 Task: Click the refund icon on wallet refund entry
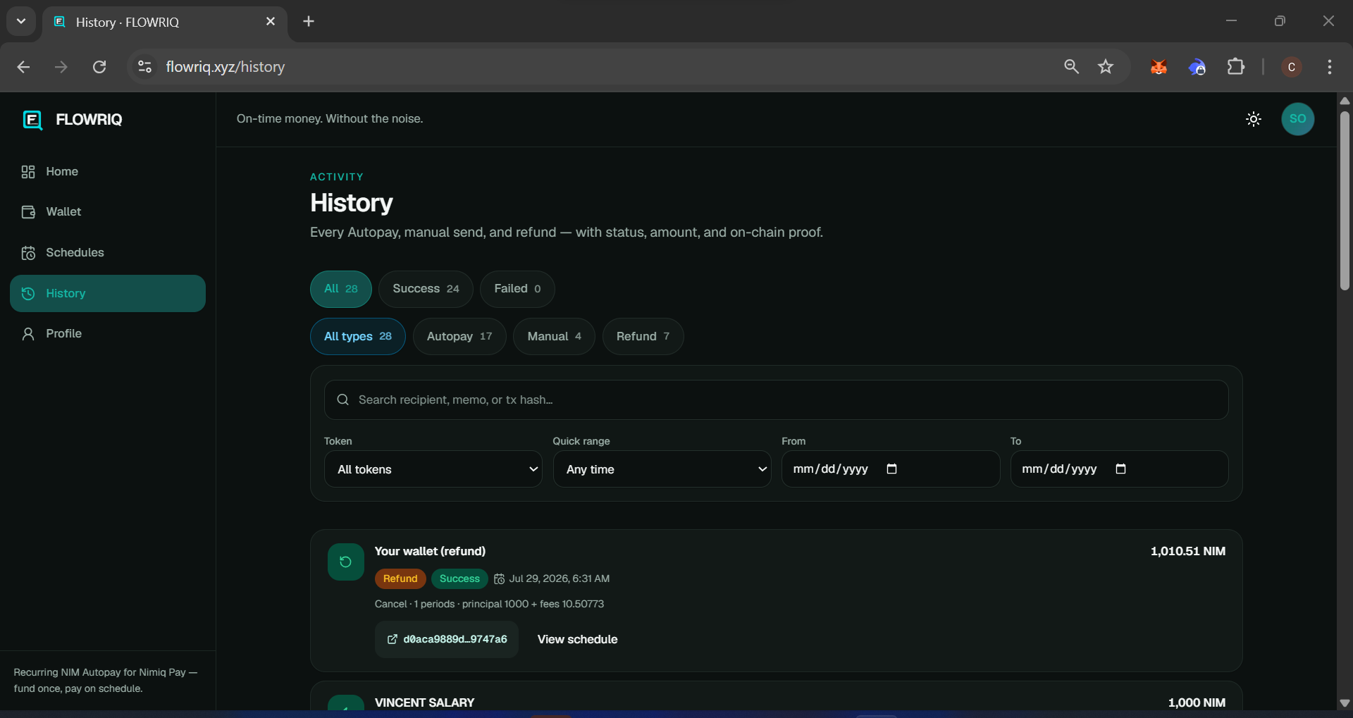pos(346,562)
